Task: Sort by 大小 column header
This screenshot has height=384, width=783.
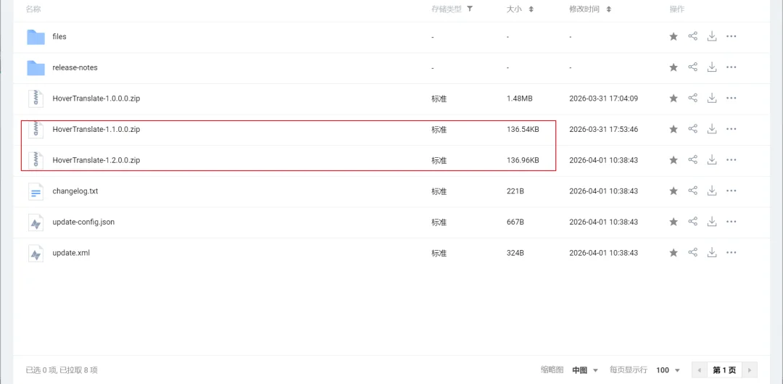Action: pos(520,9)
